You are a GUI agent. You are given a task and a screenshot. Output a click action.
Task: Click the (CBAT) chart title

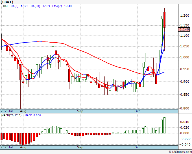[x=7, y=2]
